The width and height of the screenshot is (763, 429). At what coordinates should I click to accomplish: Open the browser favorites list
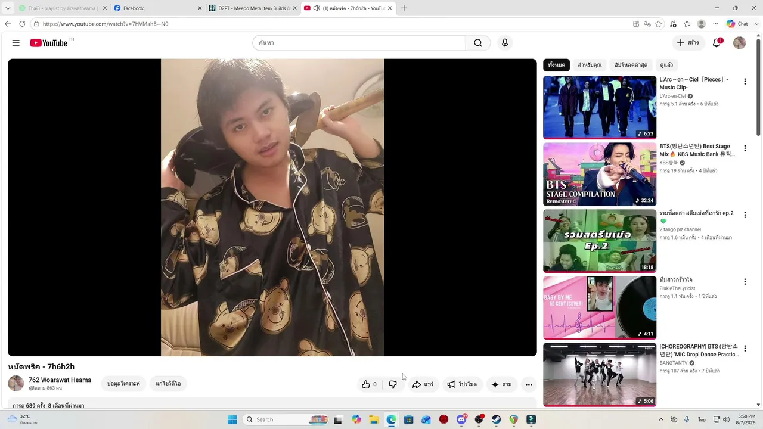tap(687, 24)
